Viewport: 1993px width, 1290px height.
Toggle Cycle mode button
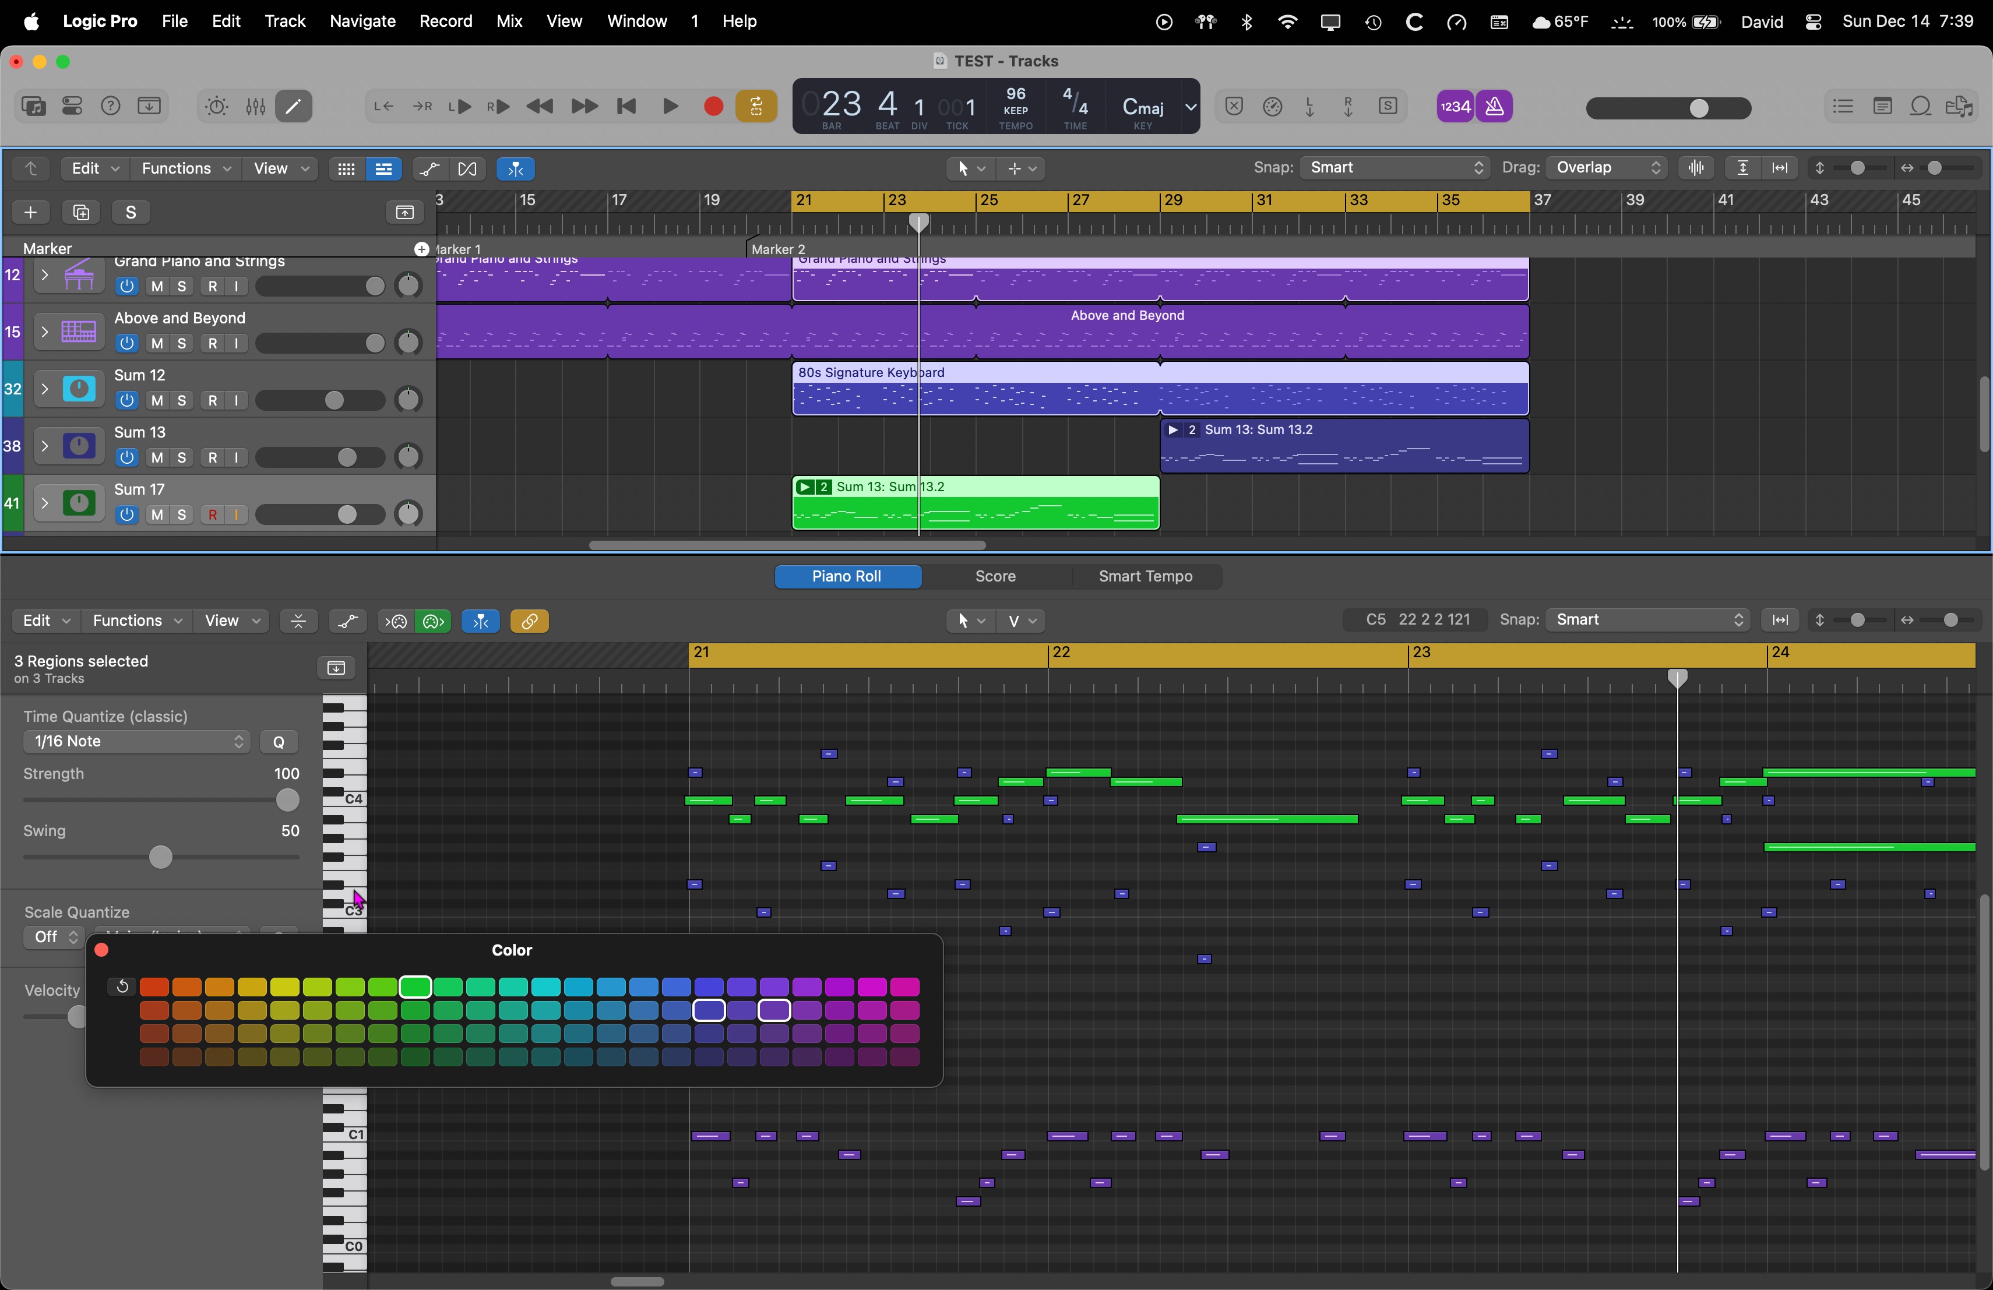[755, 106]
